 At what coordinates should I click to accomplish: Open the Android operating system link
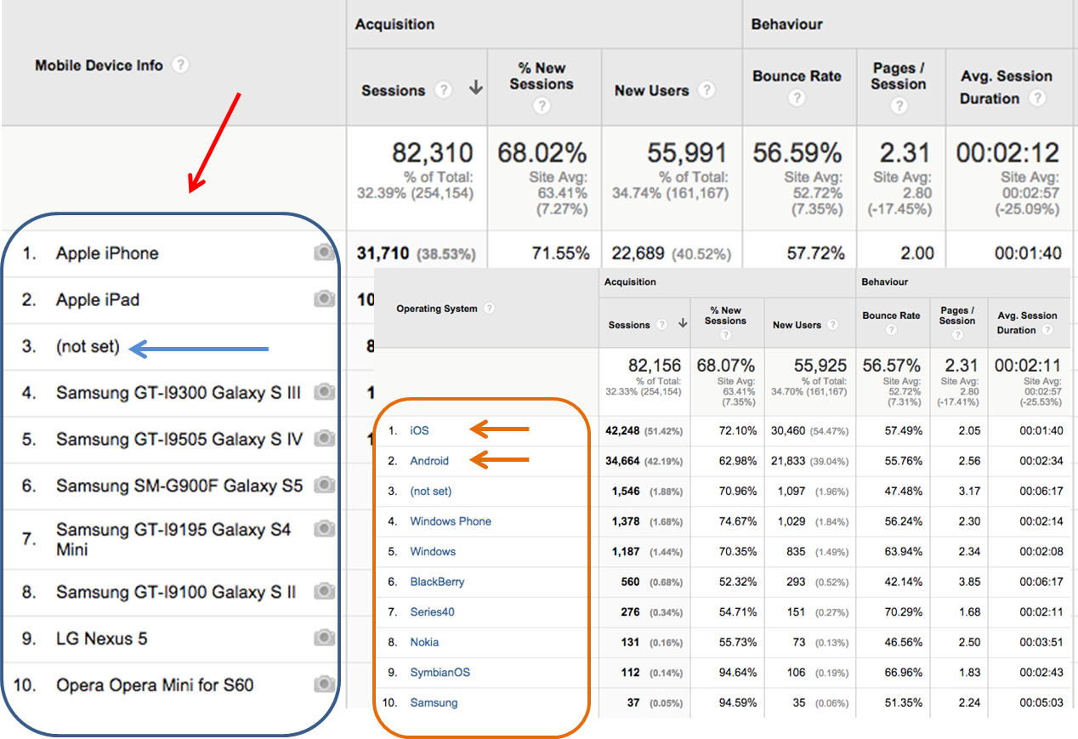pyautogui.click(x=429, y=461)
